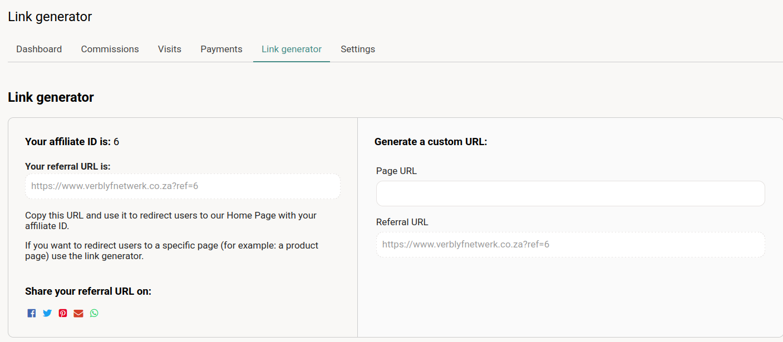View the Payments tab
The height and width of the screenshot is (342, 783).
click(x=221, y=49)
